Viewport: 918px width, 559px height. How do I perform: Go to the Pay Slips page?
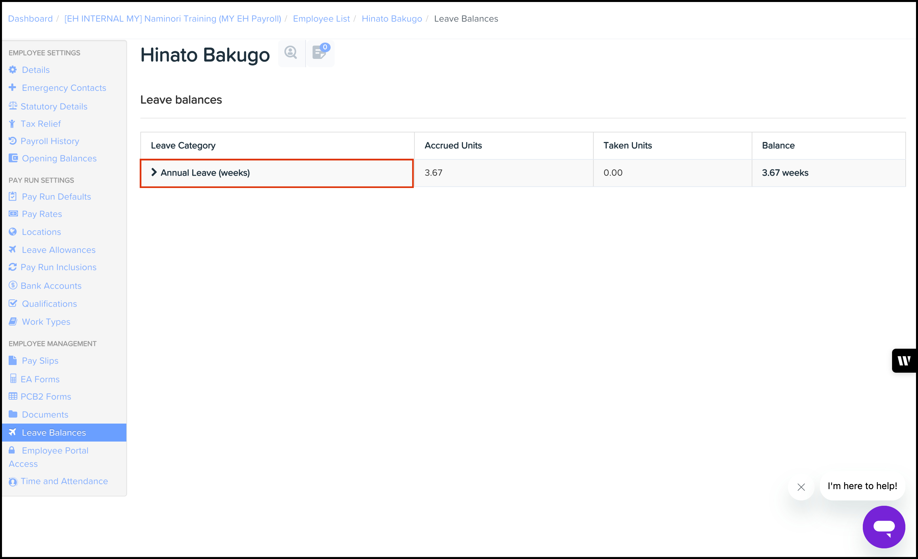pyautogui.click(x=40, y=360)
